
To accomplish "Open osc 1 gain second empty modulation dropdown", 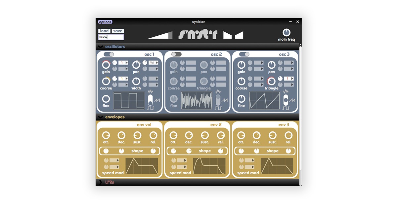I will [123, 69].
